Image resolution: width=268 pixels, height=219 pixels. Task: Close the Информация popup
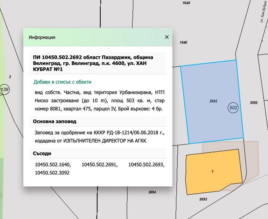167,37
